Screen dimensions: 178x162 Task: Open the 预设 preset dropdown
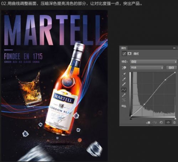[x=153, y=62]
